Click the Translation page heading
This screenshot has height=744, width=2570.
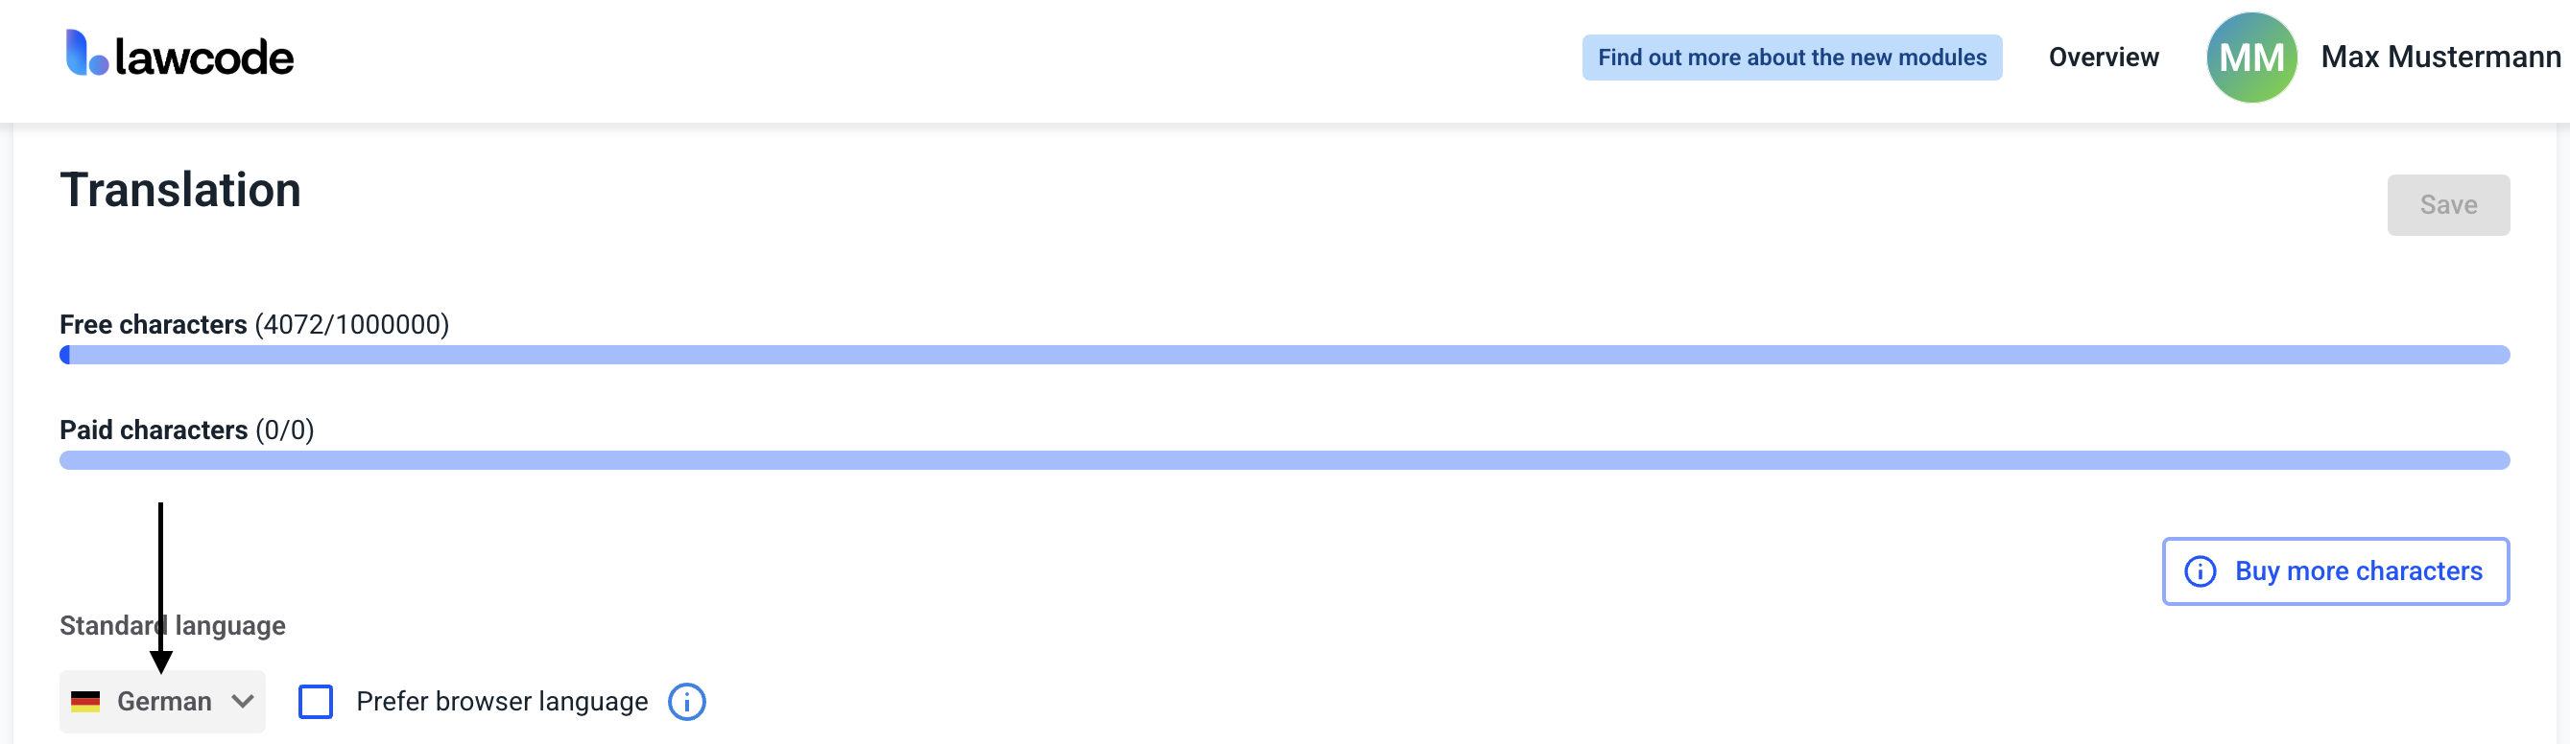click(x=180, y=191)
